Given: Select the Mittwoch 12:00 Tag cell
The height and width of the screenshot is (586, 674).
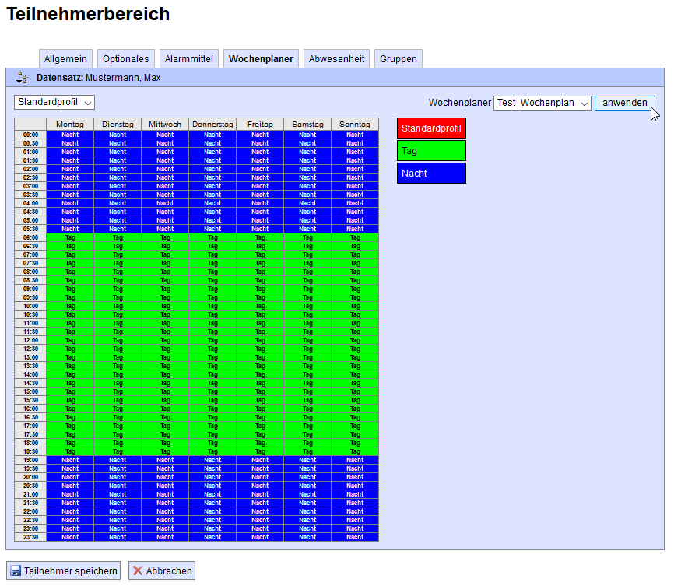Looking at the screenshot, I should (x=165, y=340).
